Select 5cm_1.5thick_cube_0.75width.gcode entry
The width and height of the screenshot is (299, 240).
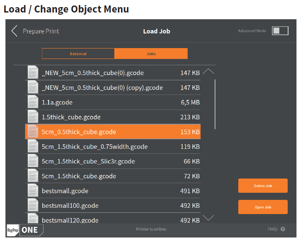click(113, 146)
